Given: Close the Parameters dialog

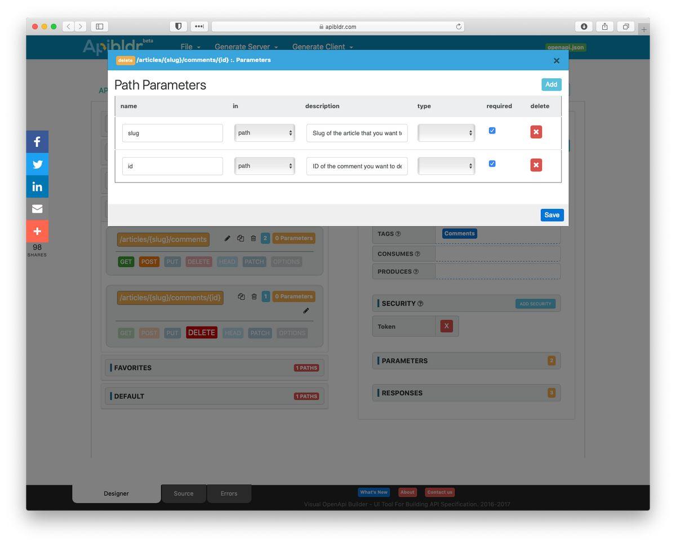Looking at the screenshot, I should pyautogui.click(x=556, y=61).
